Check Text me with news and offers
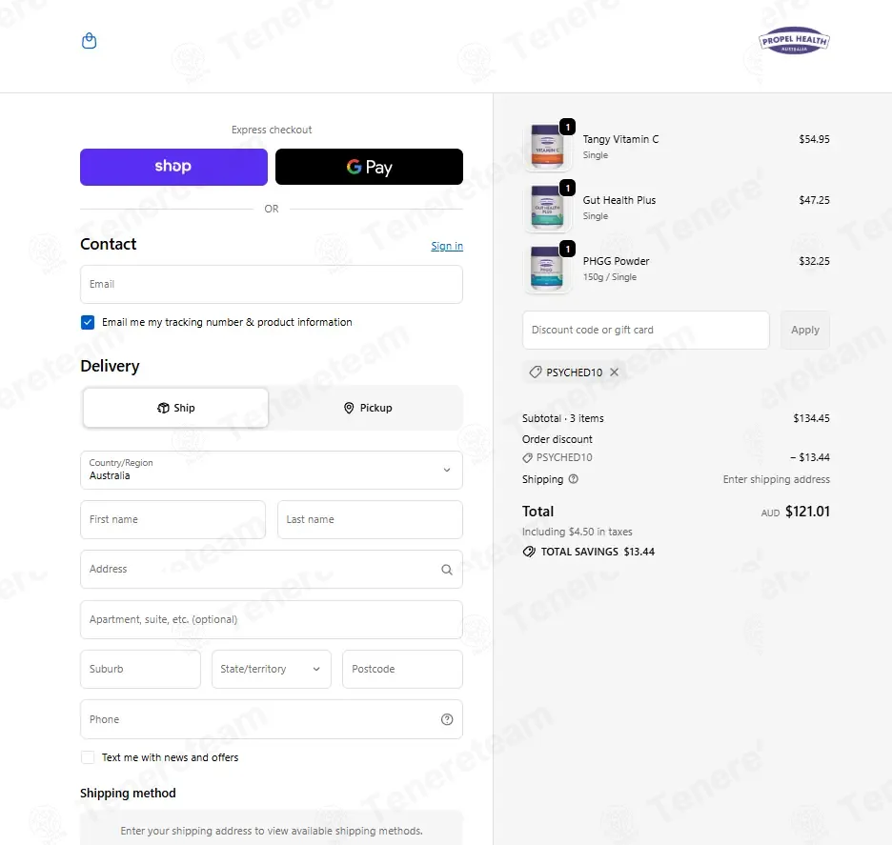892x845 pixels. coord(88,757)
